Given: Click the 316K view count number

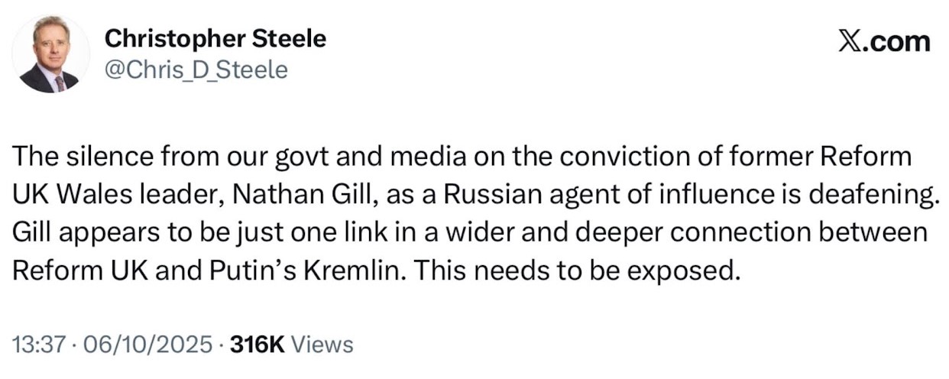Looking at the screenshot, I should [x=257, y=345].
